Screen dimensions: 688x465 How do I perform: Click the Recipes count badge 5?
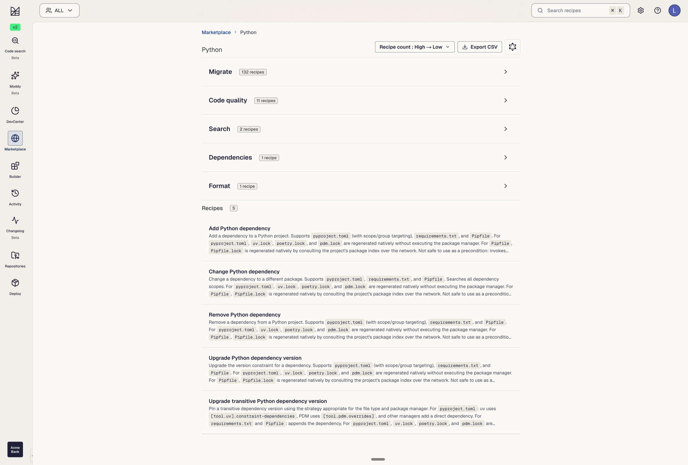coord(234,208)
